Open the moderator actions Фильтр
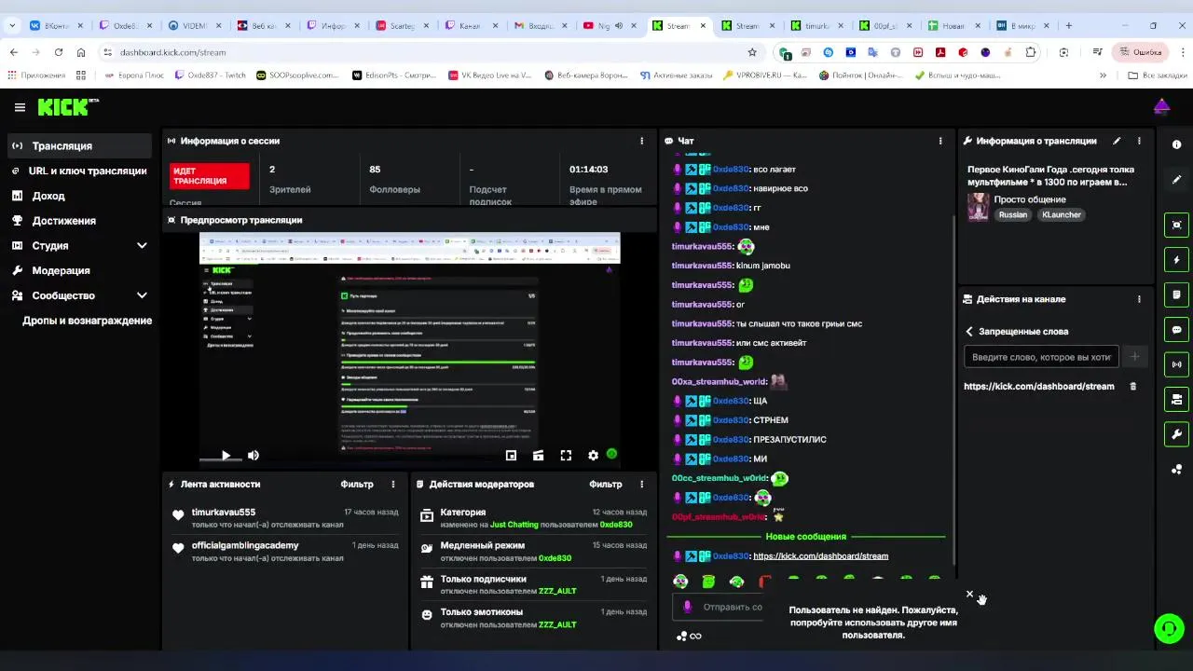Image resolution: width=1193 pixels, height=671 pixels. coord(606,485)
